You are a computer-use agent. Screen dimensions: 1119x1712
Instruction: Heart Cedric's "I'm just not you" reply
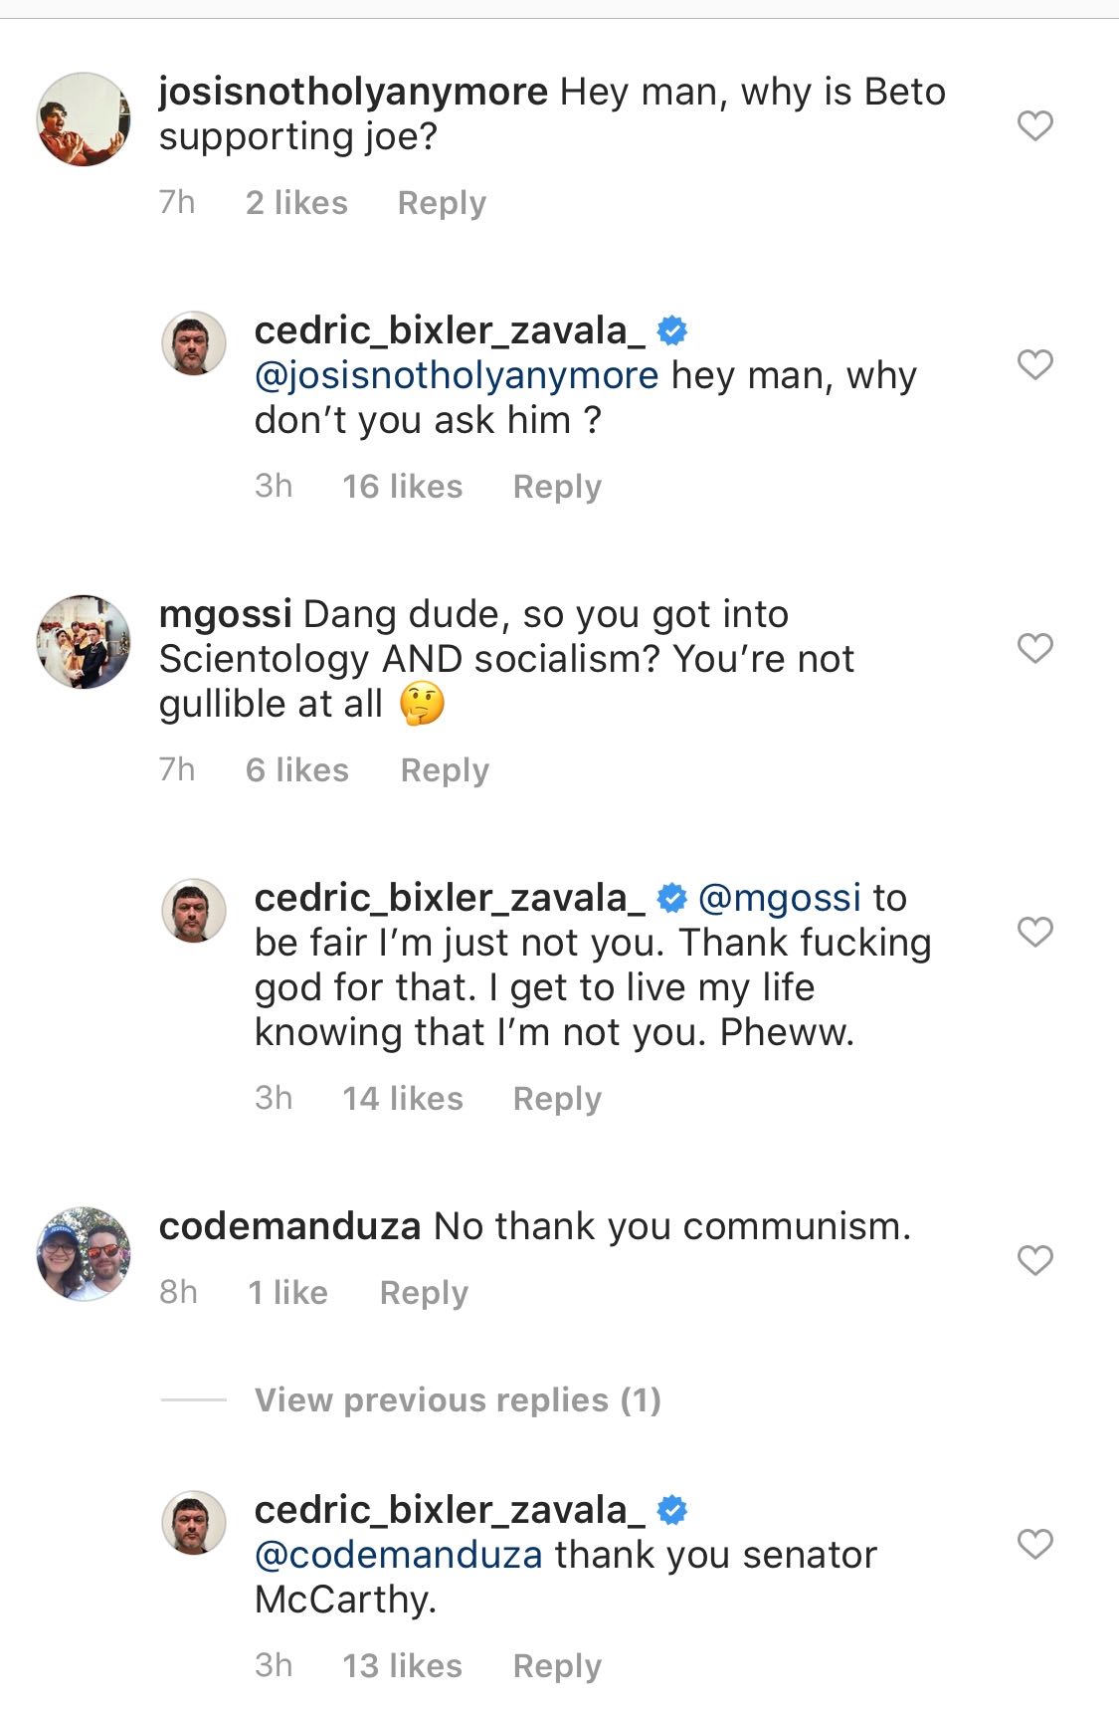1035,932
